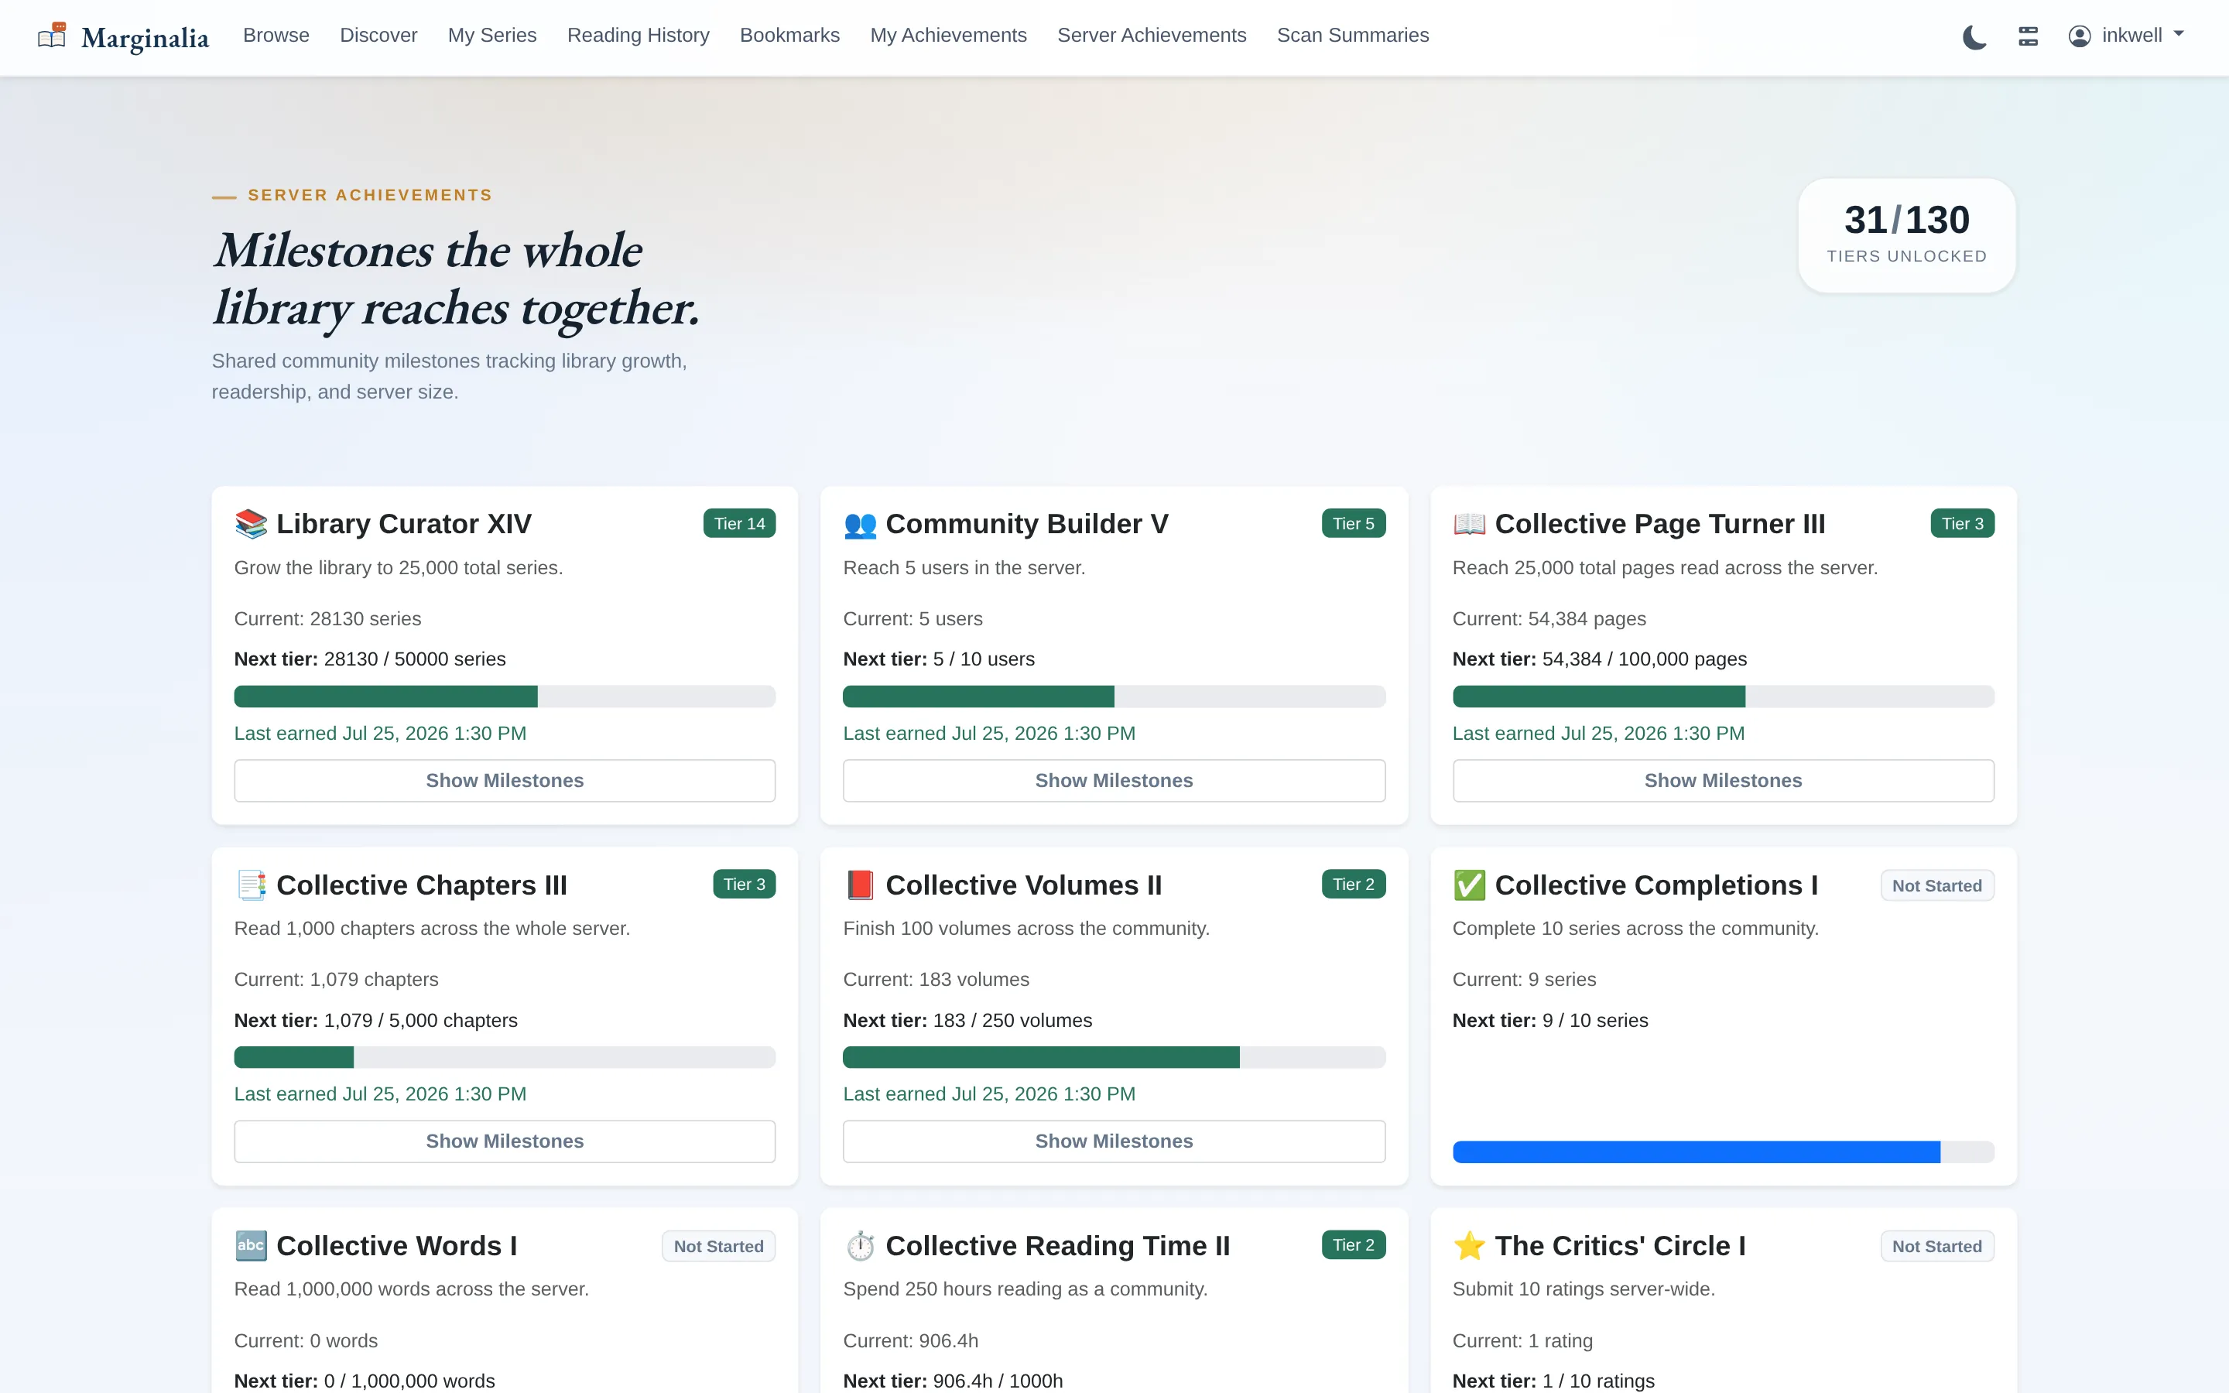Click the Marginalia brand name link
Image resolution: width=2229 pixels, height=1393 pixels.
click(x=145, y=38)
